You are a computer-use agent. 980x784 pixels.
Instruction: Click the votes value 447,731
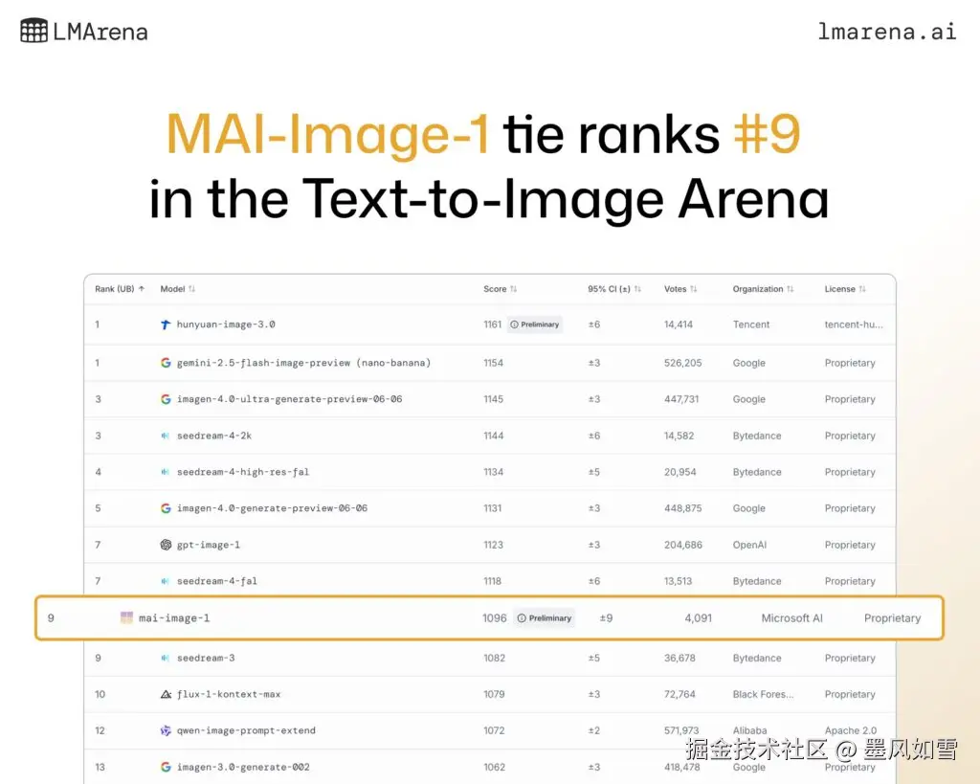pyautogui.click(x=681, y=399)
